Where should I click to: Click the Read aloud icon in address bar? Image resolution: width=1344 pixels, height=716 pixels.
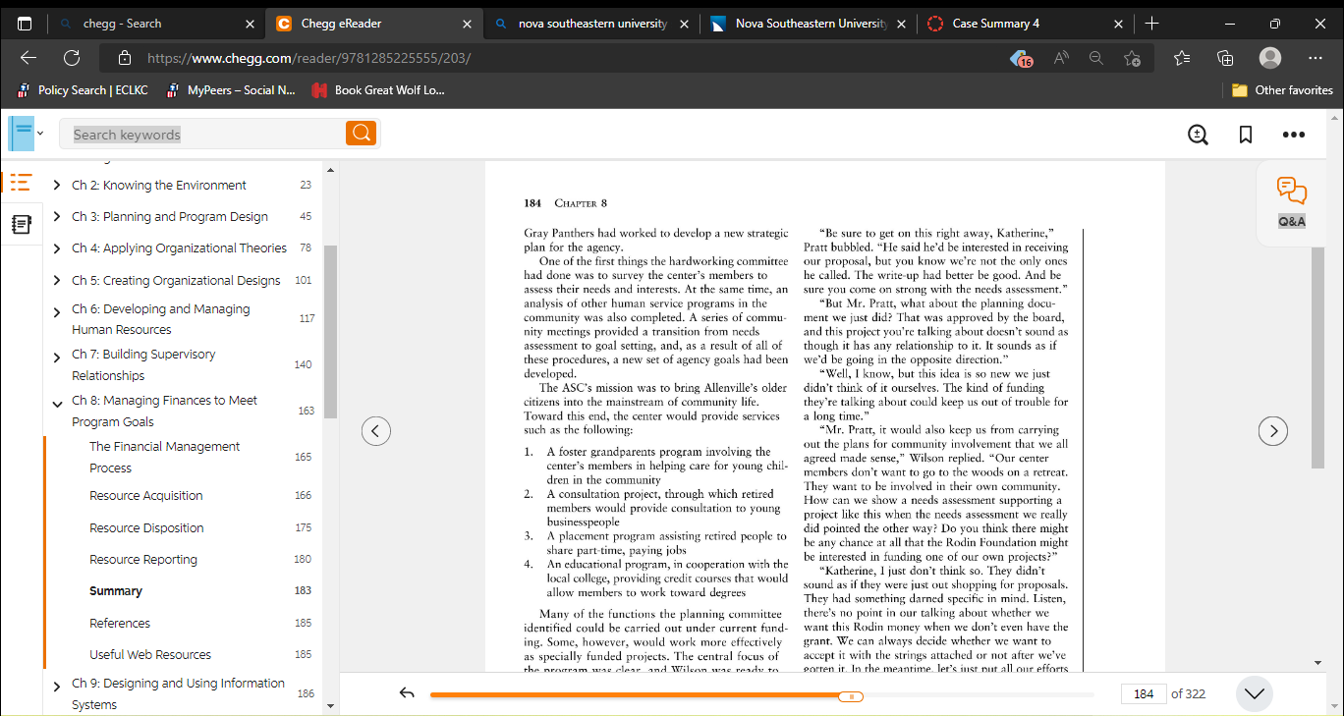coord(1061,58)
